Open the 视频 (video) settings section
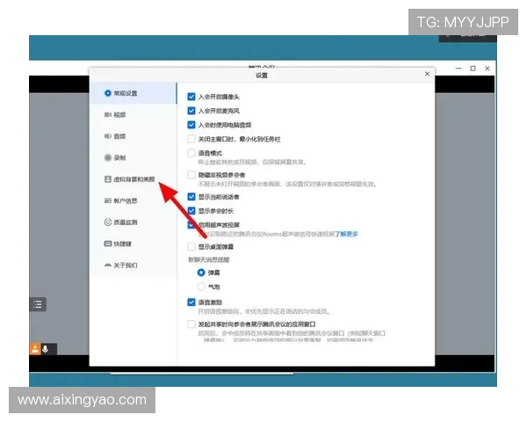 click(x=133, y=115)
